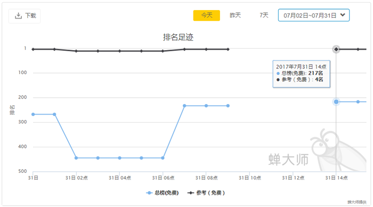Screen dimensions: 373x207
Task: Click the highlighted 14点 black diamond marker
Action: pos(336,49)
